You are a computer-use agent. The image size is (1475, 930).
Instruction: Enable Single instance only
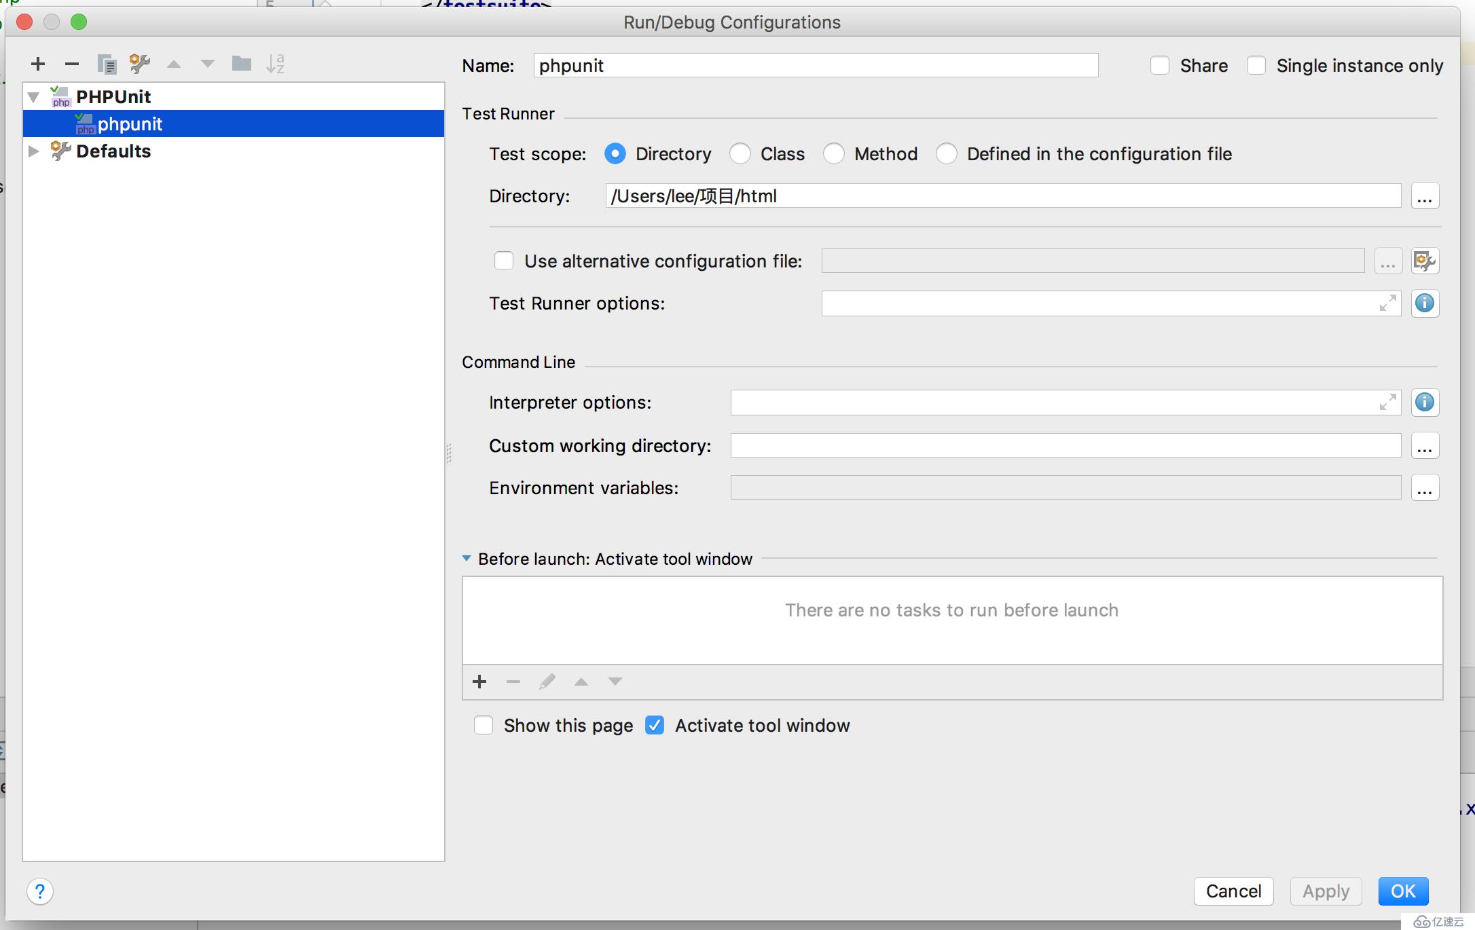pos(1256,66)
